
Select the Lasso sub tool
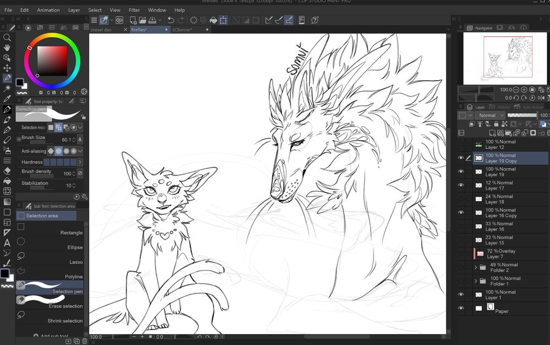pyautogui.click(x=50, y=259)
